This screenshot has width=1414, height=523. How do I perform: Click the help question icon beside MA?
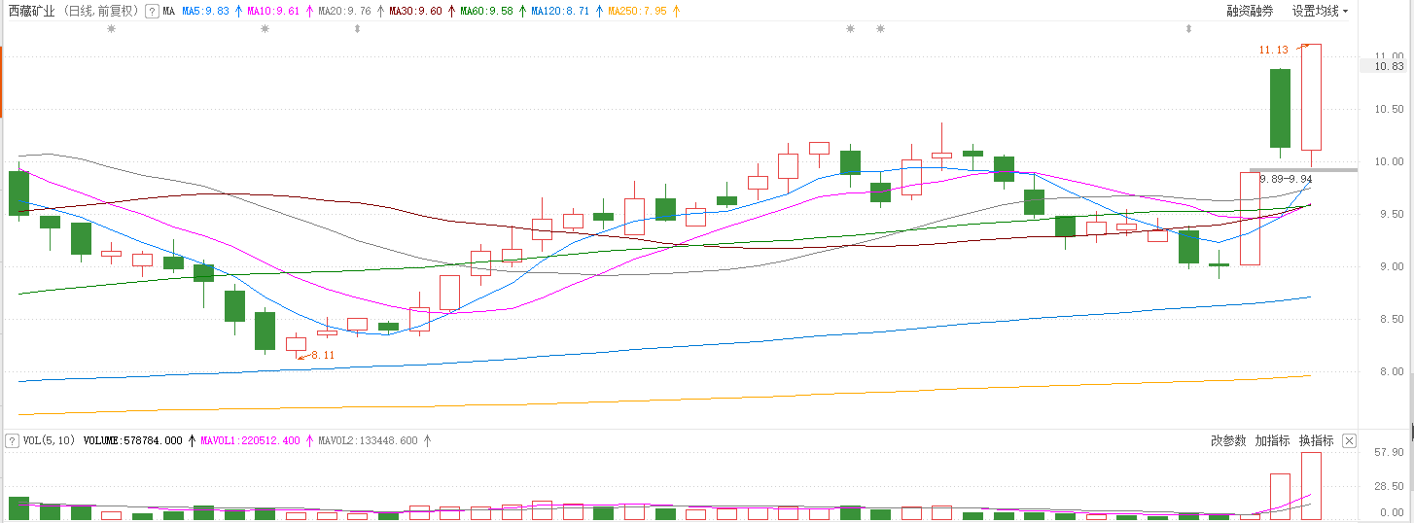pos(152,11)
